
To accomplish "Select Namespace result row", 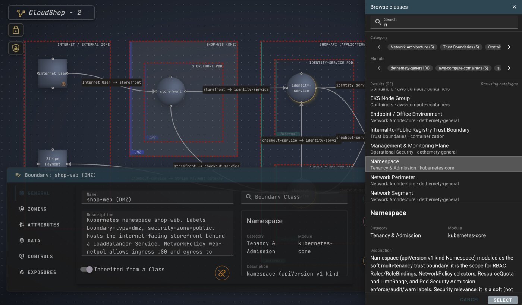I will pos(443,164).
